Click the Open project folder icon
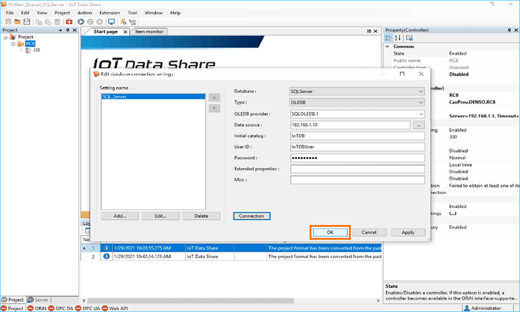This screenshot has height=312, width=520. [x=17, y=22]
